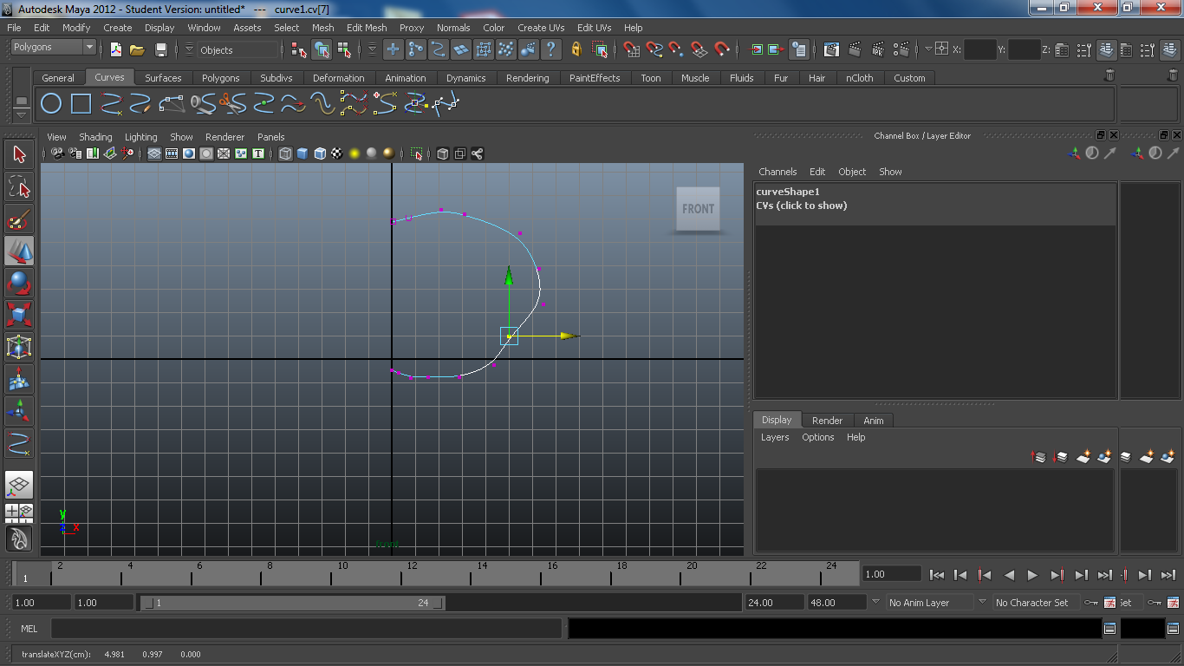
Task: Choose the Move tool in toolbox
Action: (19, 251)
